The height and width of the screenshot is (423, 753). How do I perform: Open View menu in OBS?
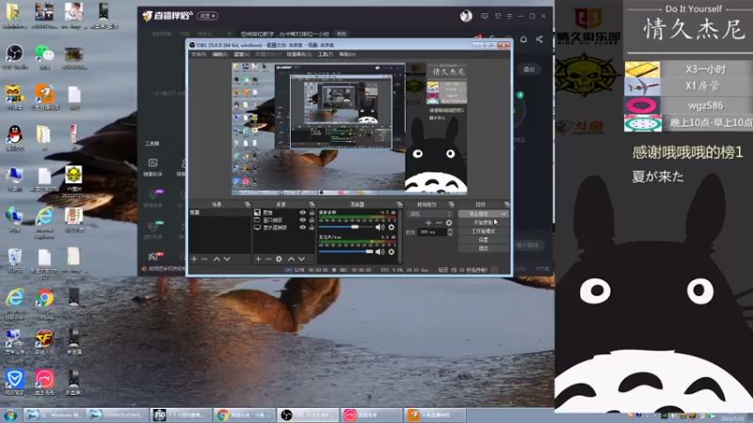click(x=241, y=55)
